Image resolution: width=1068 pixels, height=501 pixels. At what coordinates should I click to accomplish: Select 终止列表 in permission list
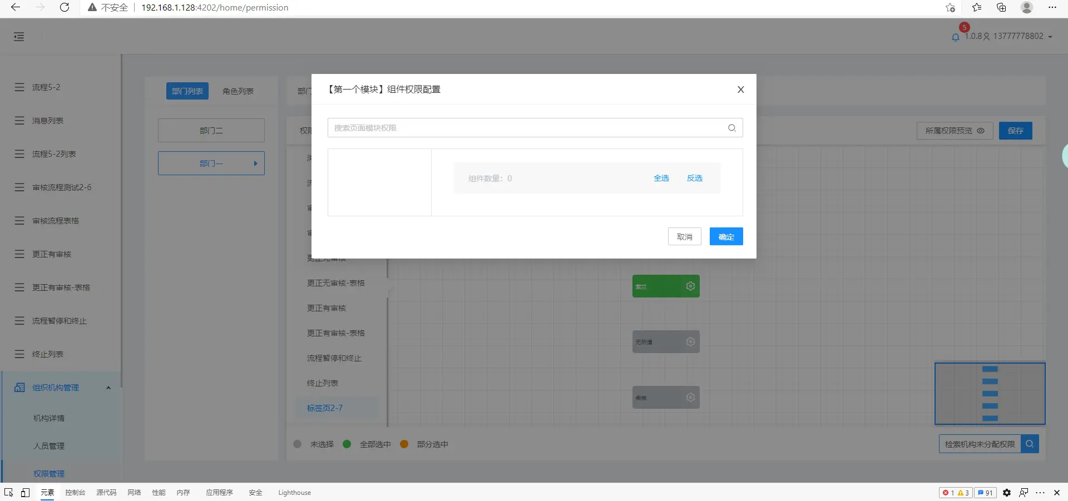pos(323,383)
